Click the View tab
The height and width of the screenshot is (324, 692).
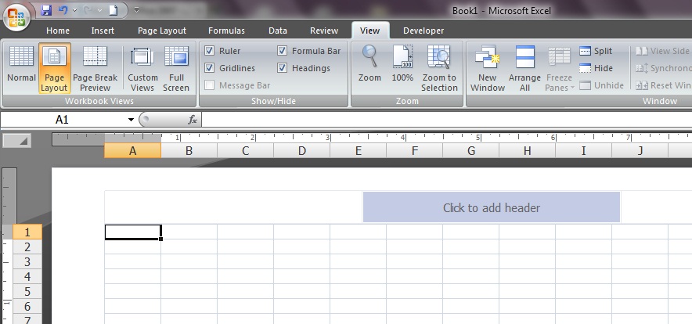369,31
